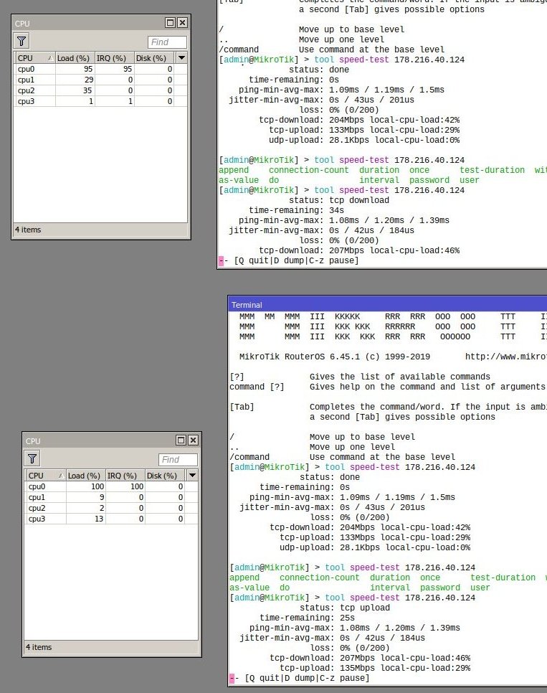The width and height of the screenshot is (547, 693).
Task: Click the '[Q quit|D dump|C-z pause]' prompt in the lower terminal
Action: 307,678
